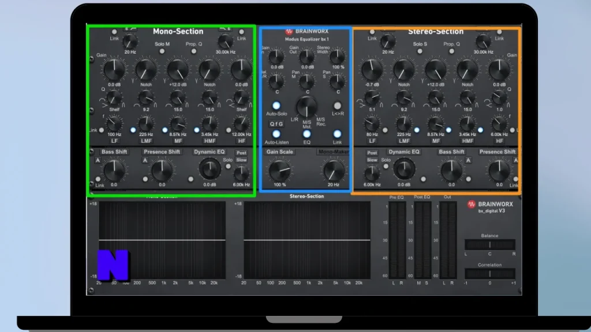Click the Mono MF gain knob at +12.0 dB
591x332 pixels.
click(x=178, y=70)
